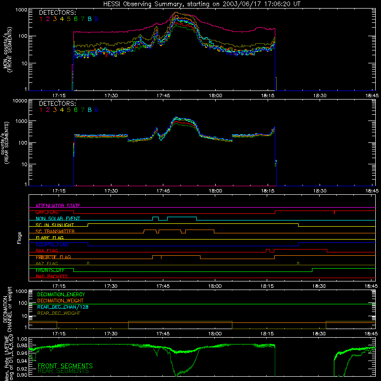
Task: Select detector 7 legend in front segments plot
Action: tap(82, 19)
